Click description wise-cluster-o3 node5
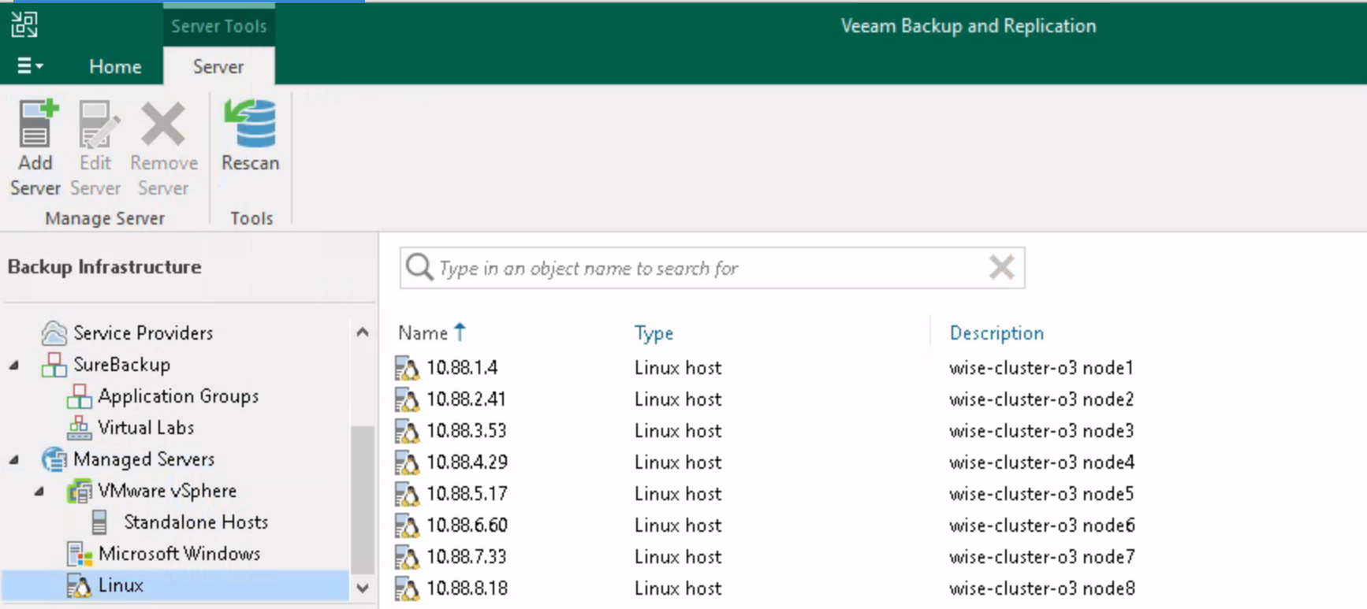The width and height of the screenshot is (1367, 609). 1041,494
